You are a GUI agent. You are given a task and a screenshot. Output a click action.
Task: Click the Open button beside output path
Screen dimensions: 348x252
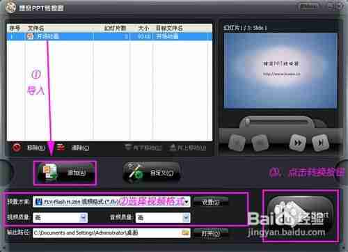211,233
